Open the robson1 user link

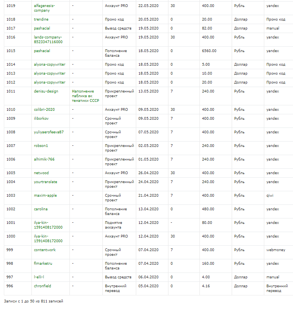click(x=41, y=146)
